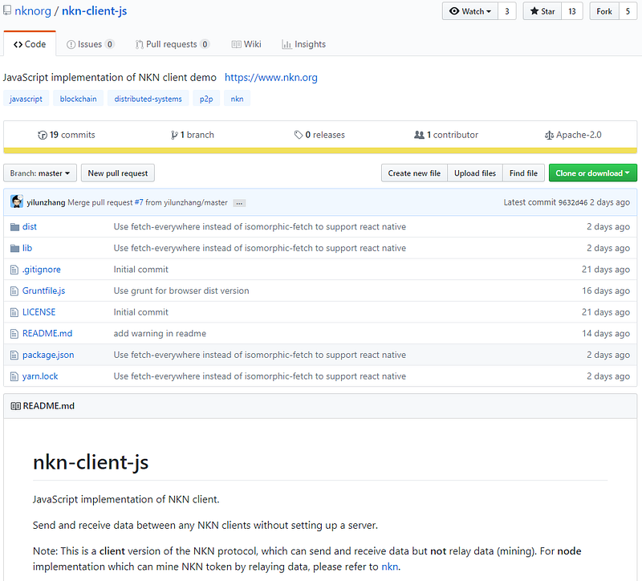Click the commits history clock icon
The width and height of the screenshot is (642, 581).
pyautogui.click(x=43, y=135)
